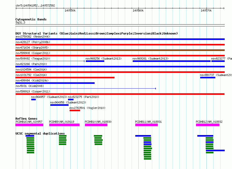
Task: Click the Cytogenetic Bands track title
Action: (31, 19)
